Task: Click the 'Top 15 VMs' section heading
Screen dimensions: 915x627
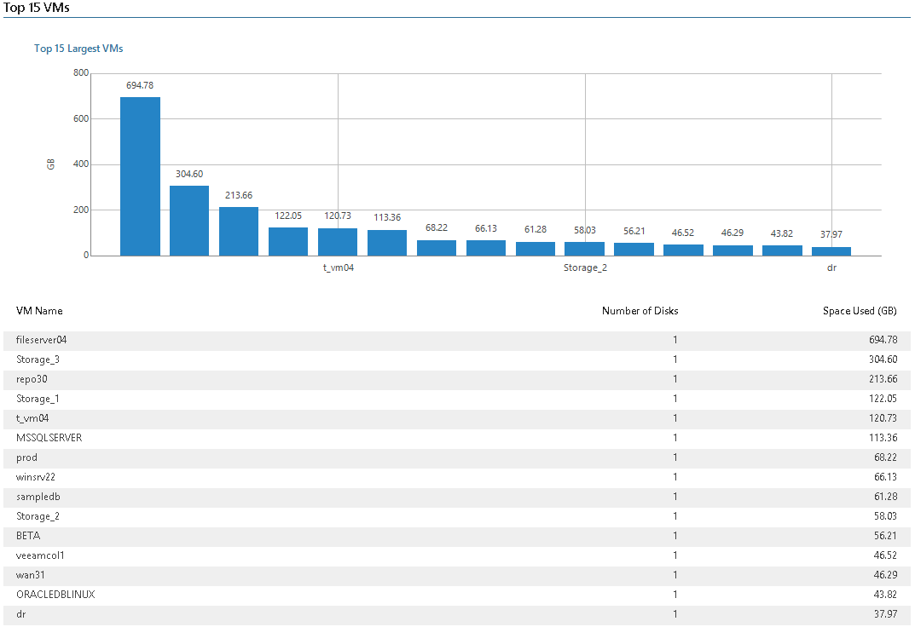Action: tap(36, 8)
